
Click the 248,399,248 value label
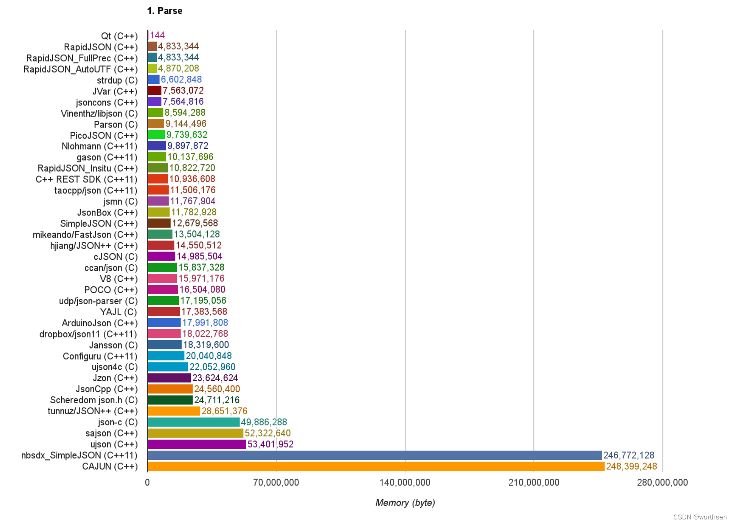click(631, 466)
